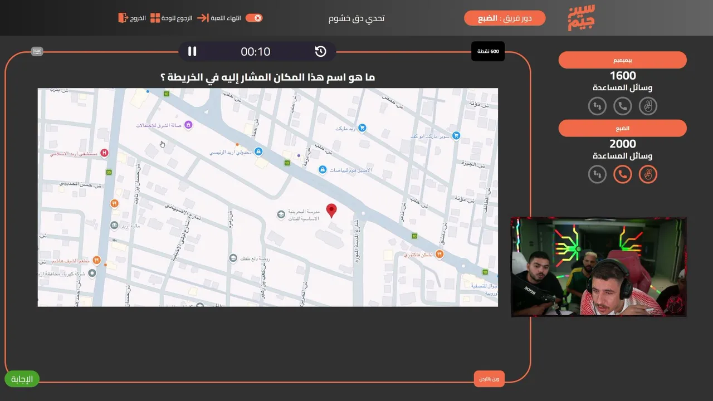
Task: Click the 600 نقطة points badge
Action: [x=488, y=51]
